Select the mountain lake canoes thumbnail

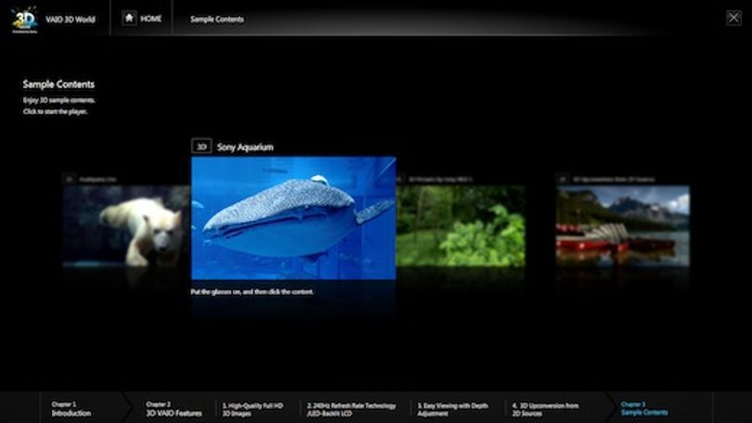pyautogui.click(x=623, y=225)
